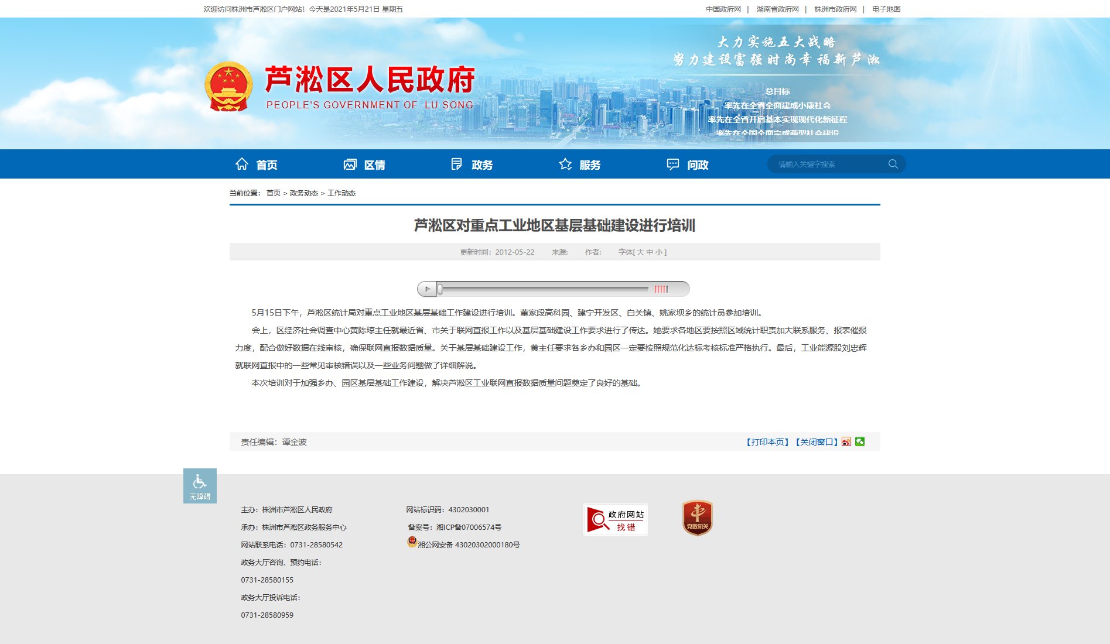Click the star icon beside 服务
The width and height of the screenshot is (1110, 644).
(x=565, y=164)
